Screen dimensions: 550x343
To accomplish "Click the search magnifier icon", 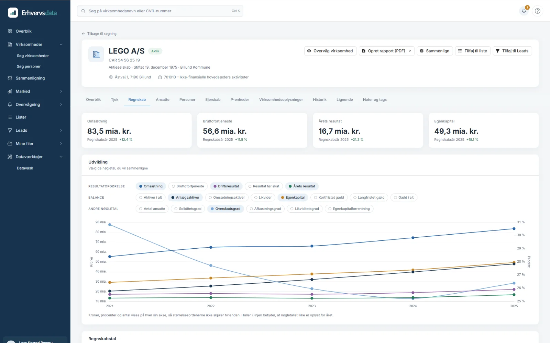I will [83, 11].
